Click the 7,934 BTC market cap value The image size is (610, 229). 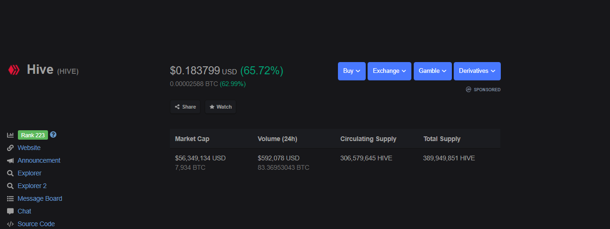190,167
